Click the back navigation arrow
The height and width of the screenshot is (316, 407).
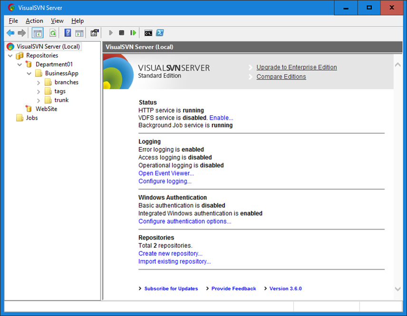pyautogui.click(x=10, y=33)
